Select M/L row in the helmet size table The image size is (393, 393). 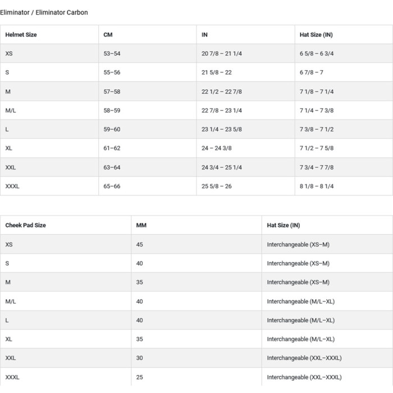(11, 111)
